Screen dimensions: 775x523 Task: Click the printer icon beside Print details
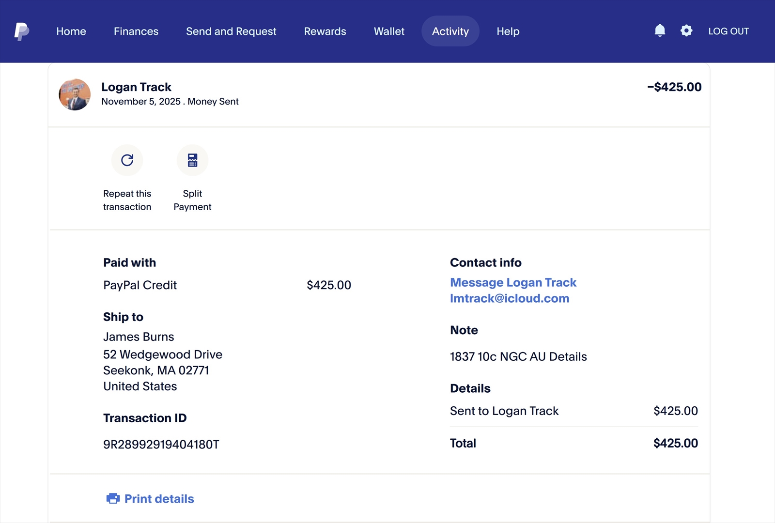pyautogui.click(x=113, y=498)
